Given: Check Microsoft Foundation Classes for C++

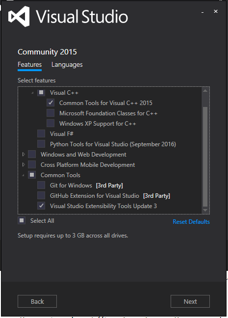Looking at the screenshot, I should pyautogui.click(x=51, y=113).
